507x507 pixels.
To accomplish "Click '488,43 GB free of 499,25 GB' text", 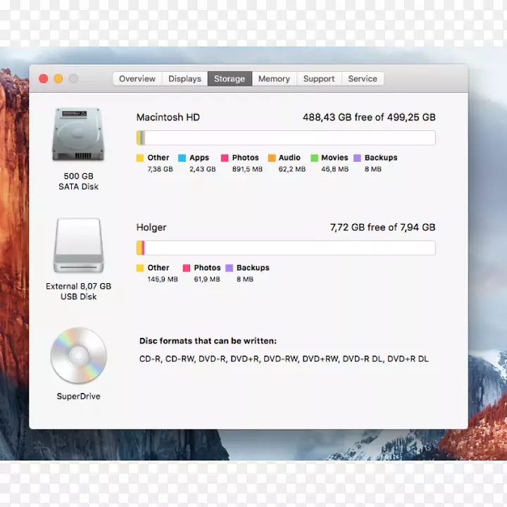I will click(369, 117).
